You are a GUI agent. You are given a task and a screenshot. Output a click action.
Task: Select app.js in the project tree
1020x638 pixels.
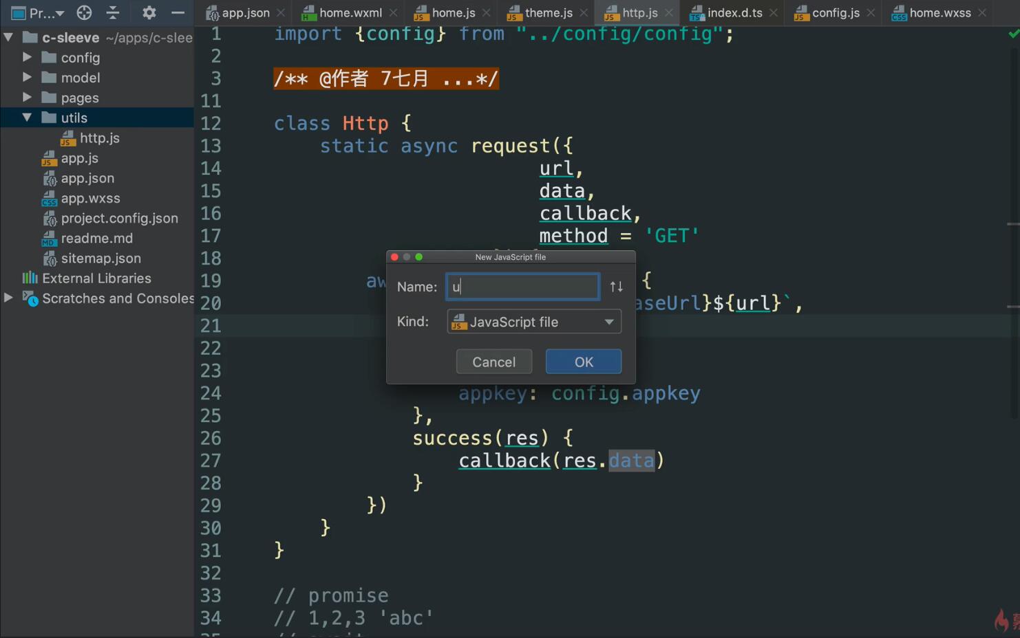tap(79, 158)
